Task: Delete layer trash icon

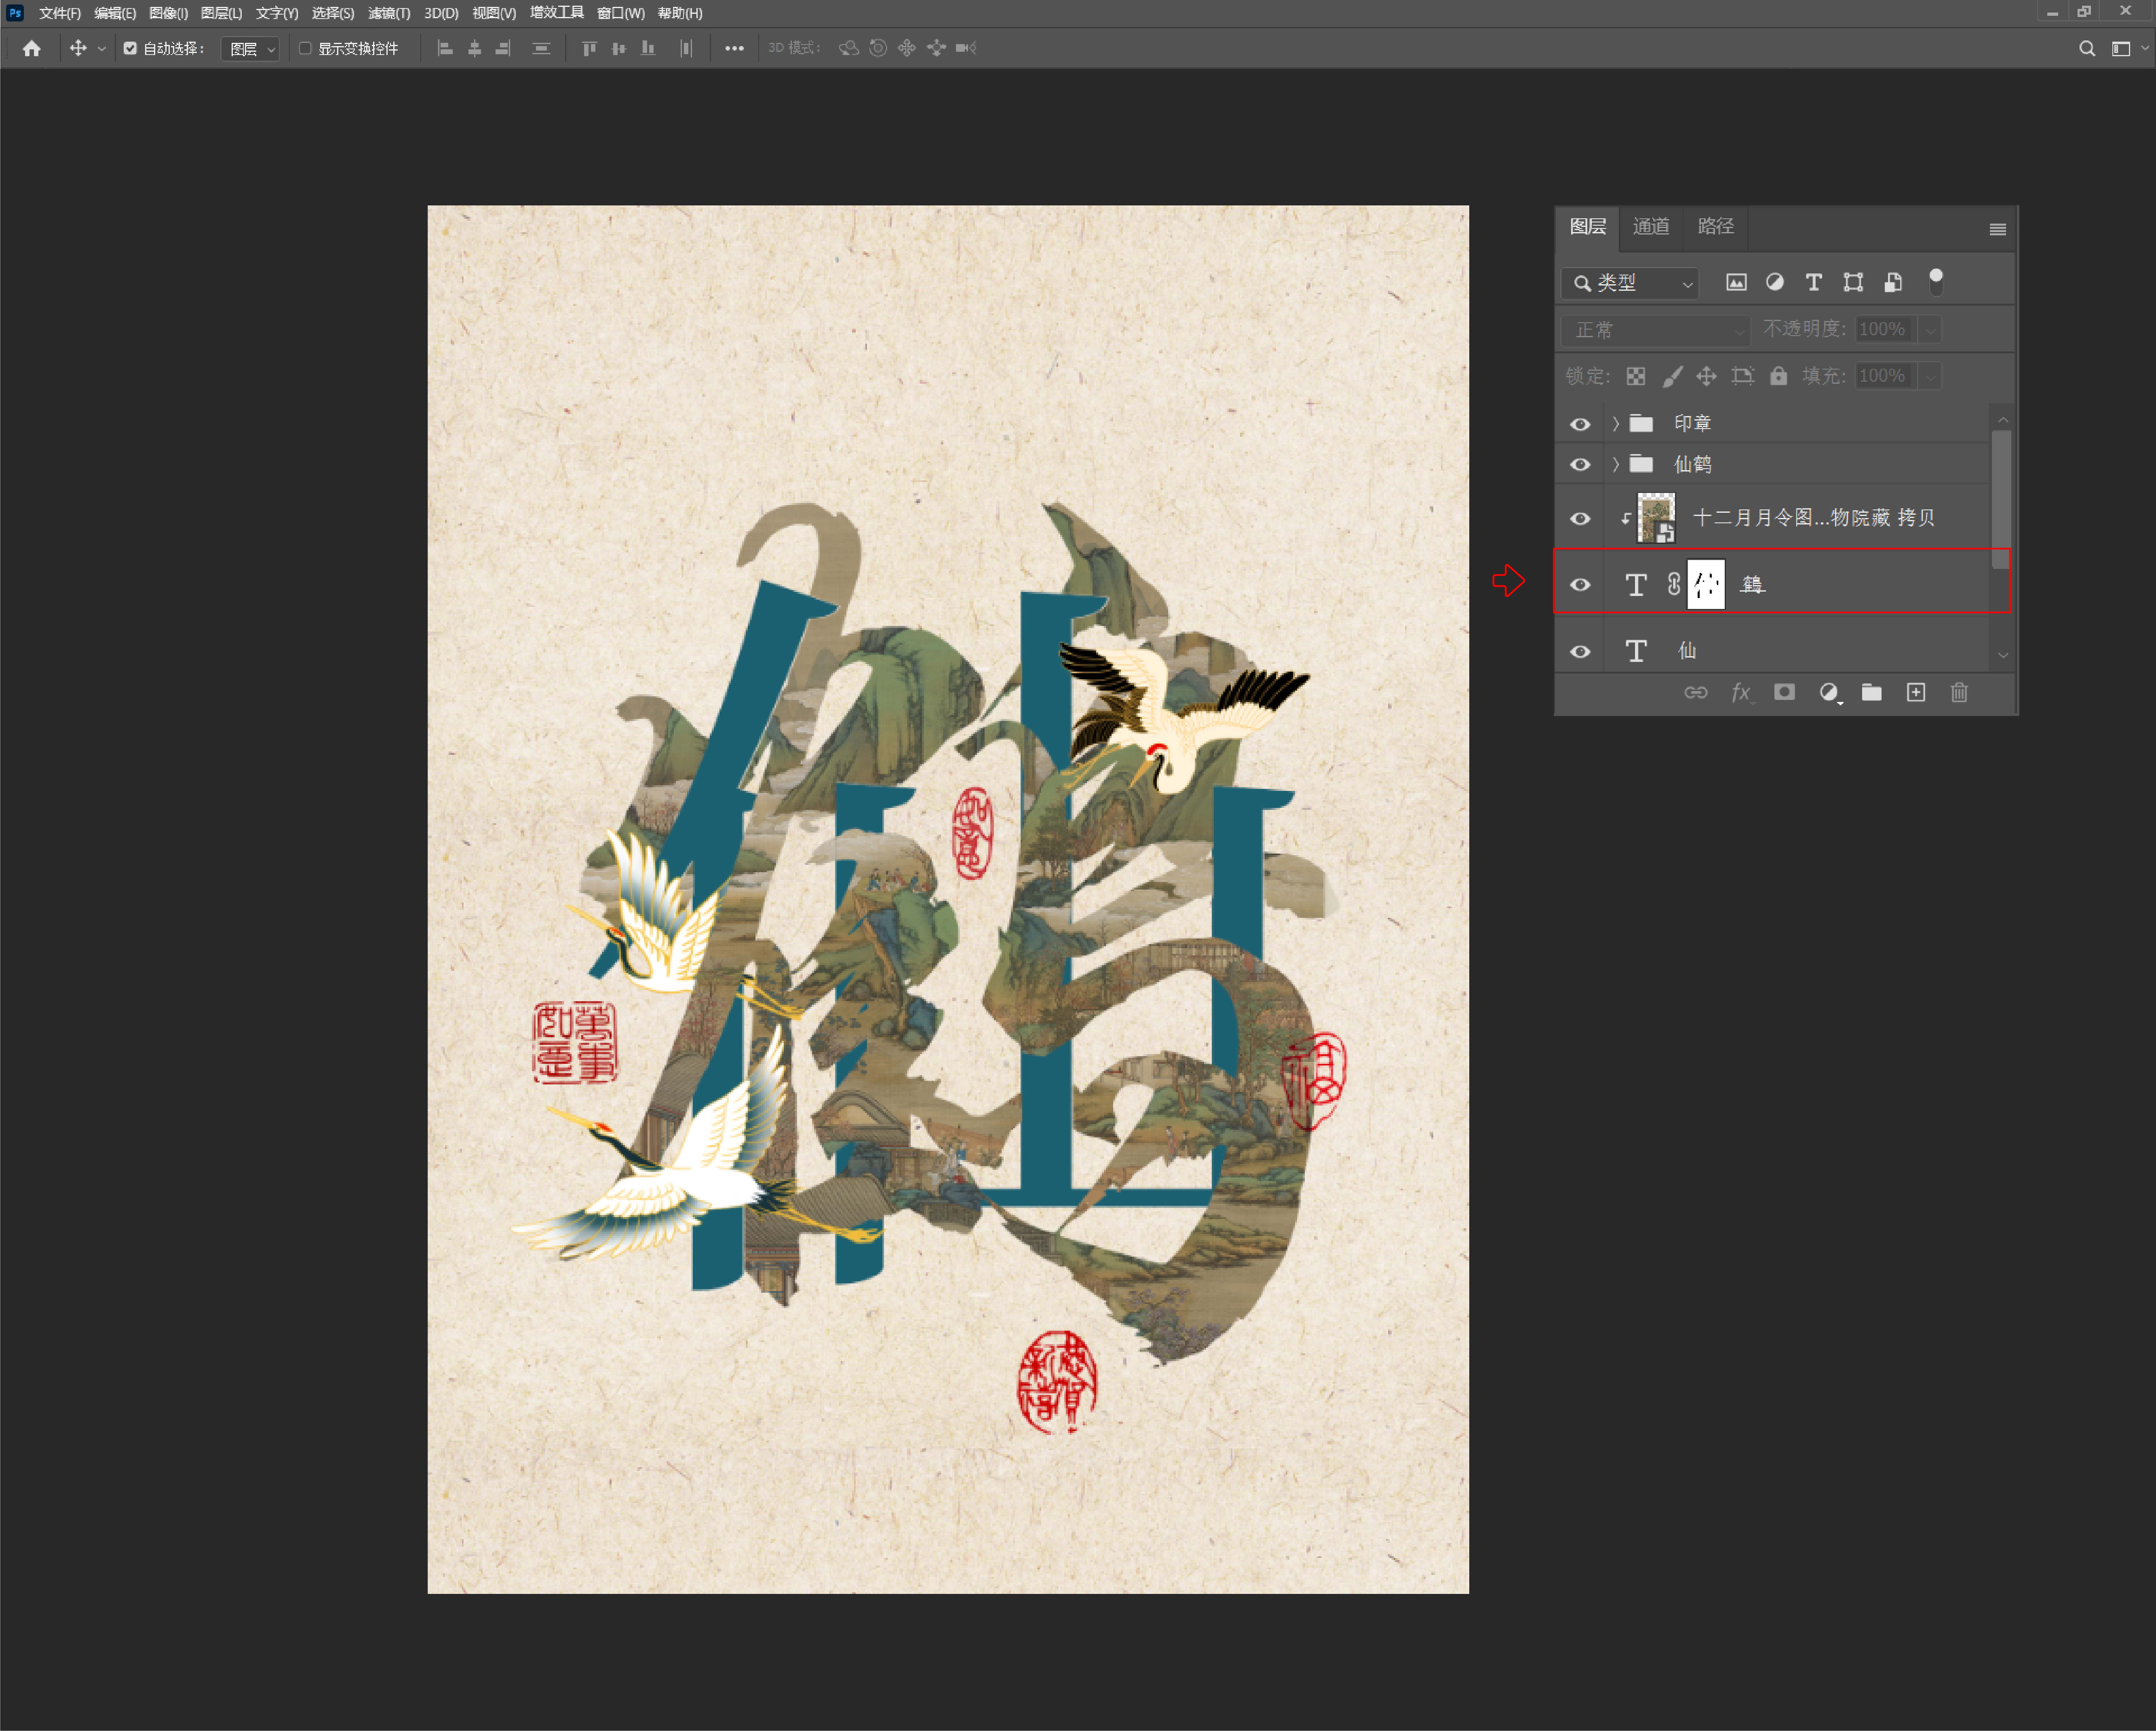Action: [1959, 692]
